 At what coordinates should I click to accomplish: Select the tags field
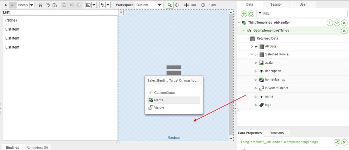click(268, 105)
